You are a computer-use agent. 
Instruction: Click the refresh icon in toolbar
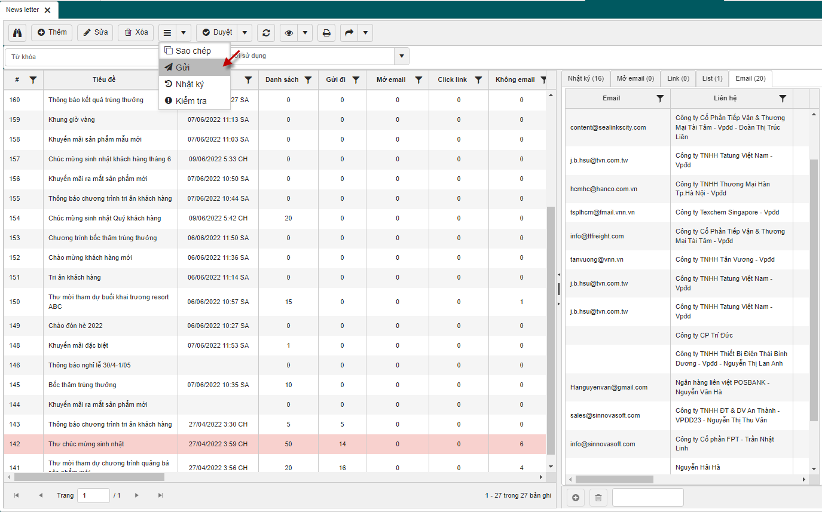[266, 32]
